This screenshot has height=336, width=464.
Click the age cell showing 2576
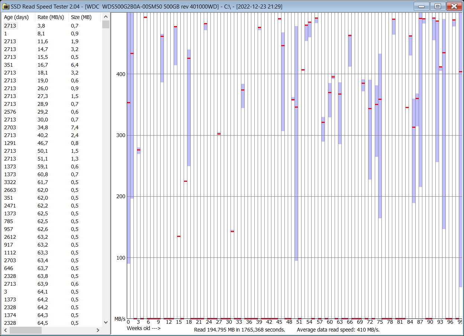pos(10,111)
